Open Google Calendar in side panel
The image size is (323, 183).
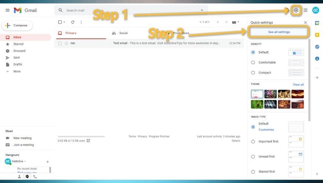click(317, 23)
